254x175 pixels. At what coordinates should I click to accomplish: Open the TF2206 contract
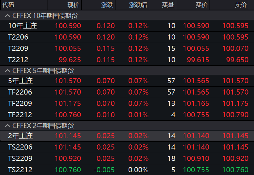(x=20, y=92)
